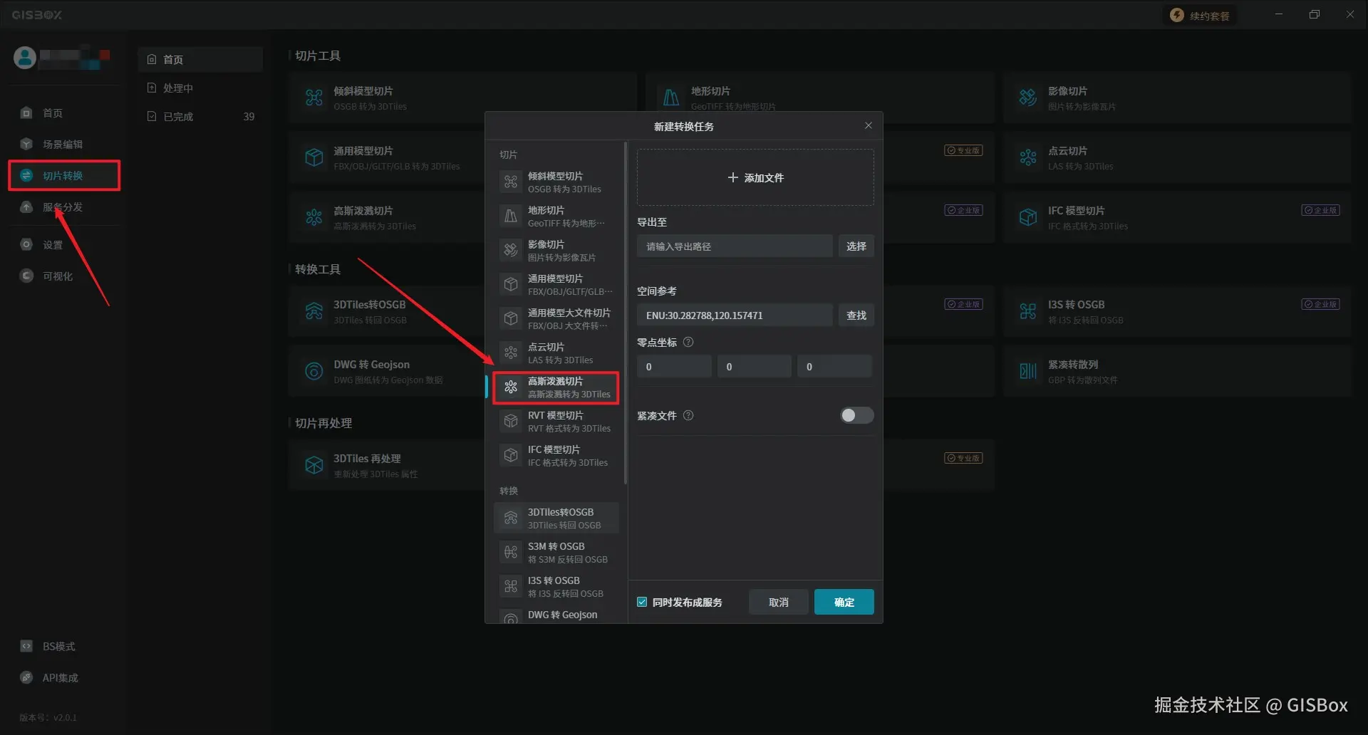Select 通用模型大文件切片 in dialog list

pyautogui.click(x=556, y=319)
